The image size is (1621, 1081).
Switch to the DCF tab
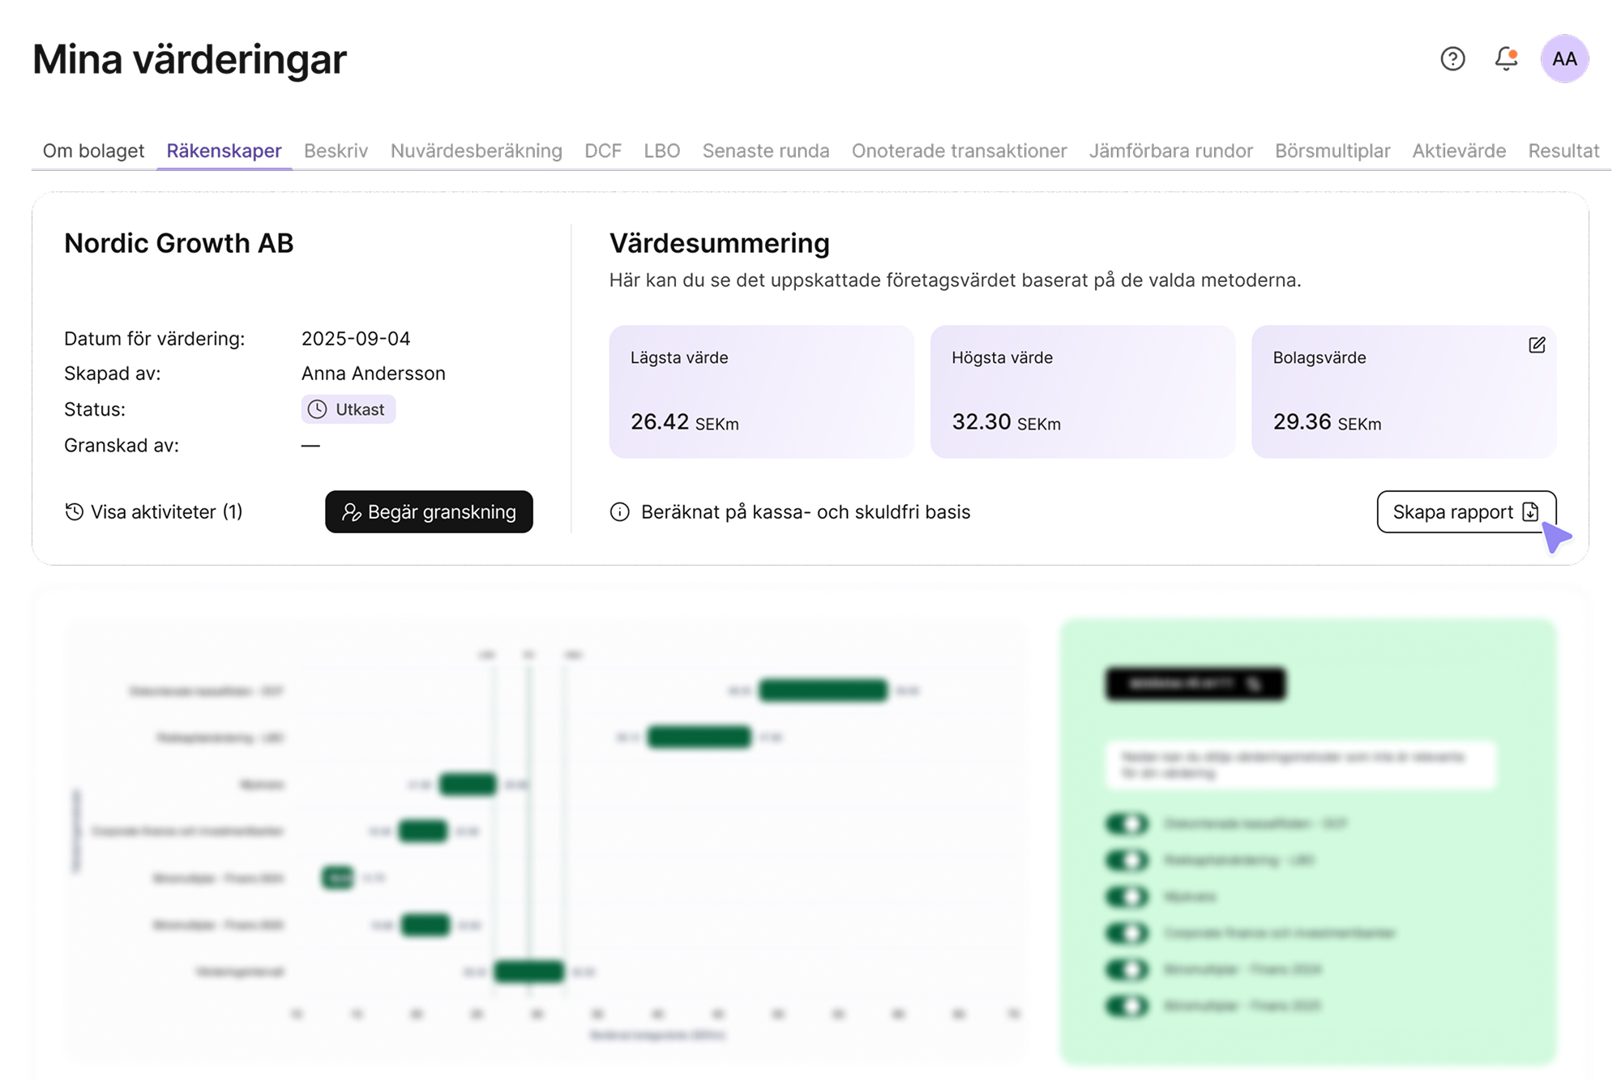tap(603, 151)
